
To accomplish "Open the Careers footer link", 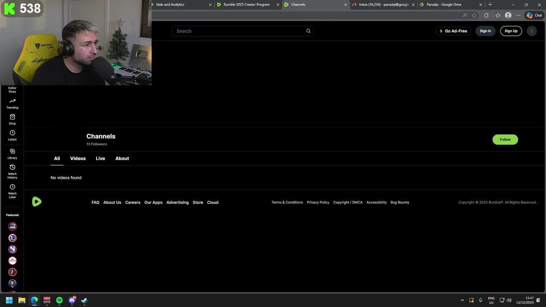I will [133, 203].
